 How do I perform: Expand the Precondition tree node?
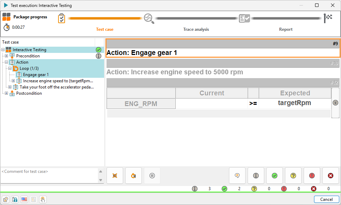pos(7,56)
